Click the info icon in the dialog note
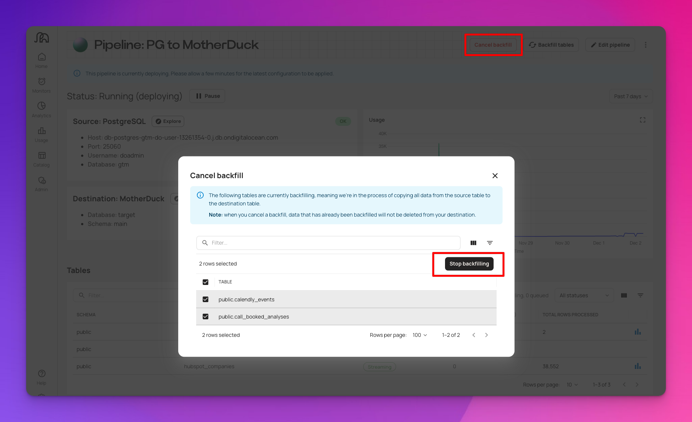692x422 pixels. point(200,195)
